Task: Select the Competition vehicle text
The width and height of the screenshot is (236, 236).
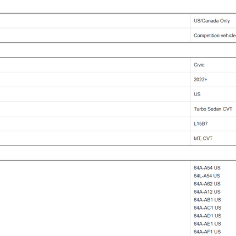Action: click(215, 36)
